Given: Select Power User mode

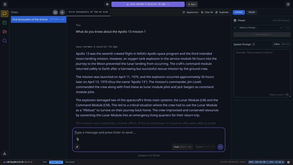Looking at the screenshot, I should [x=56, y=162].
